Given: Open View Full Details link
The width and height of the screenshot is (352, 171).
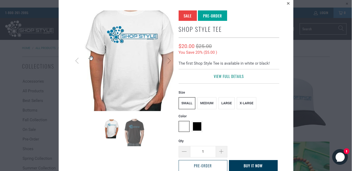Looking at the screenshot, I should pyautogui.click(x=229, y=76).
